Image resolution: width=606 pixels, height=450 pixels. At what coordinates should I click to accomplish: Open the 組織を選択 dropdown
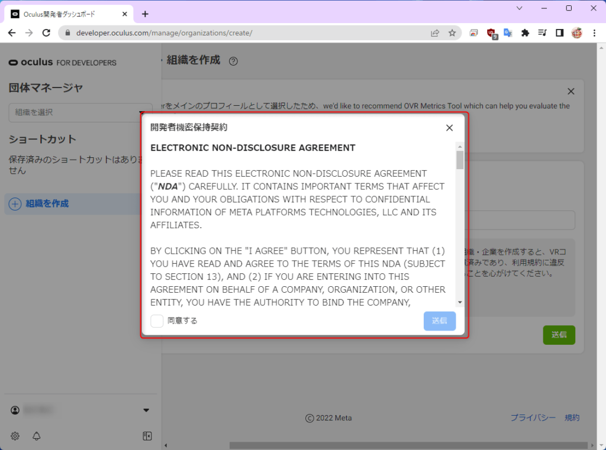click(80, 112)
